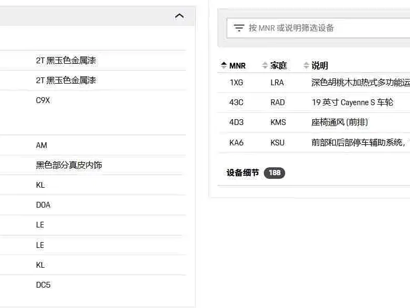Viewport: 410px width, 308px height.
Task: Click the filter icon in search box
Action: (x=239, y=28)
